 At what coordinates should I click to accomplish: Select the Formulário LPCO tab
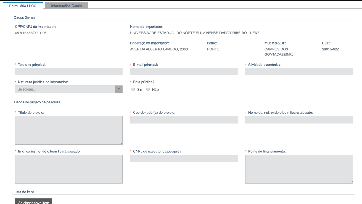23,6
